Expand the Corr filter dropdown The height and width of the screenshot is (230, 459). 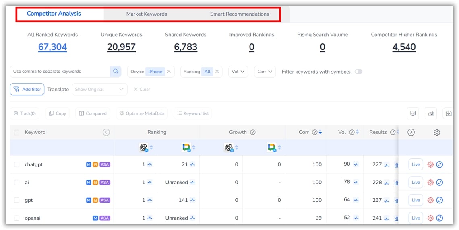click(x=265, y=72)
